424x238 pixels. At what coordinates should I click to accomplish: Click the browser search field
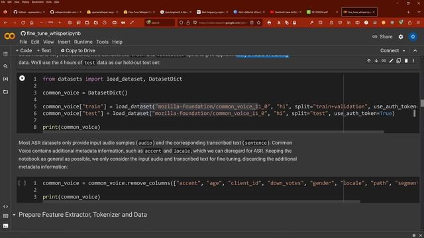click(x=160, y=23)
